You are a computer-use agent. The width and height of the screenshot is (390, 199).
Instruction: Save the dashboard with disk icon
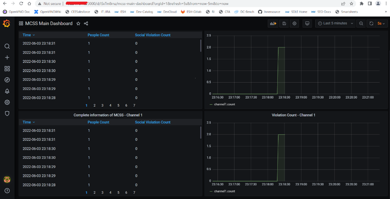tap(284, 24)
